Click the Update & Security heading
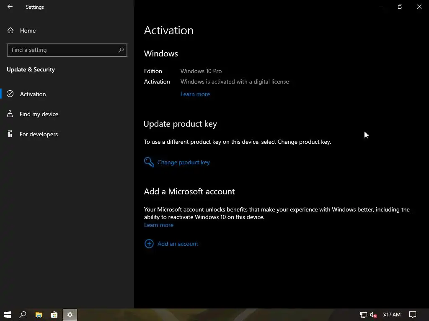The height and width of the screenshot is (321, 429). click(31, 70)
